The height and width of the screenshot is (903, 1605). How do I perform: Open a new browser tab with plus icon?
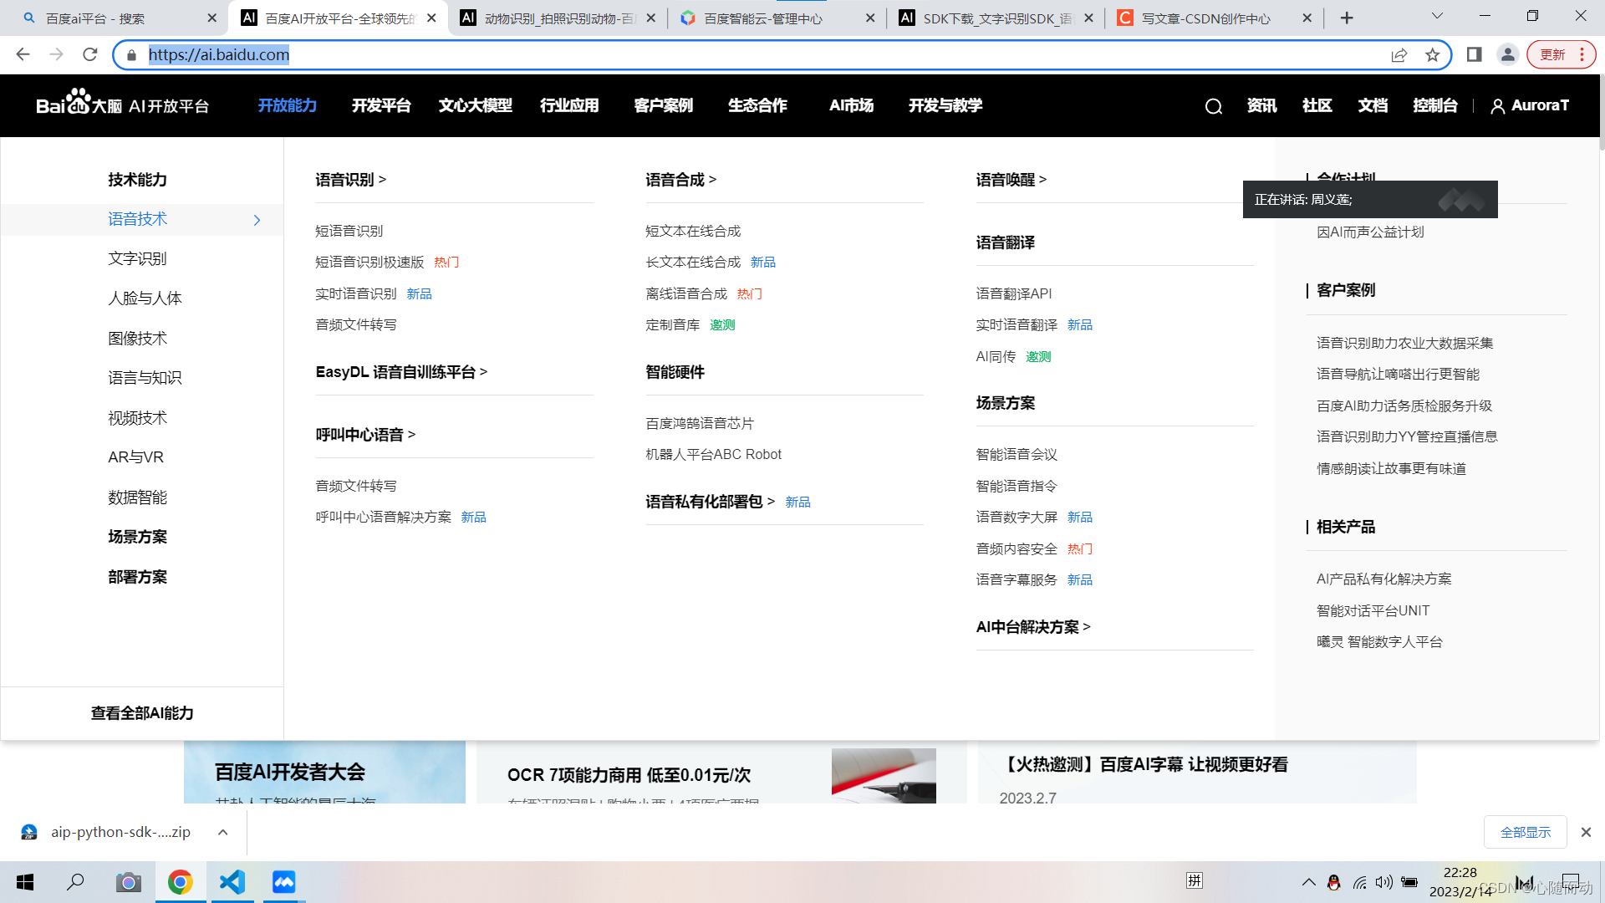[1347, 18]
